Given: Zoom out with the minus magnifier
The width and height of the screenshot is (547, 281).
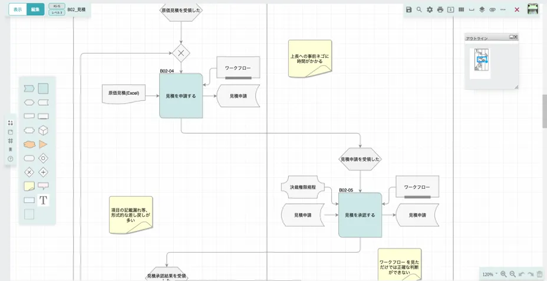Looking at the screenshot, I should tap(512, 275).
